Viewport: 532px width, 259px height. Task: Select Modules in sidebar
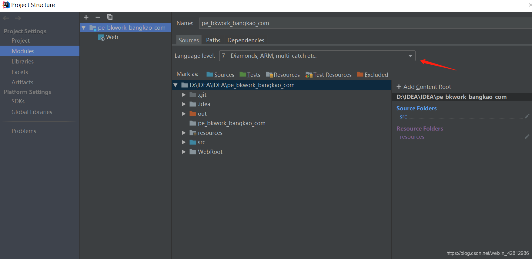coord(40,51)
